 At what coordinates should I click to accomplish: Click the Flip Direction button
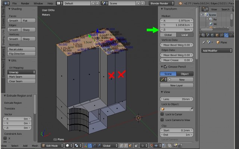pyautogui.click(x=21, y=54)
